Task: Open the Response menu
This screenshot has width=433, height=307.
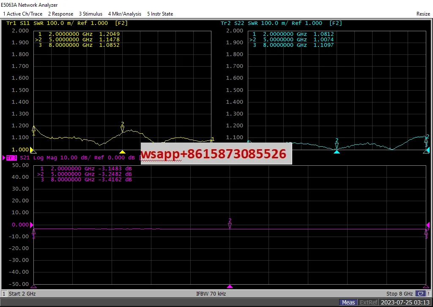Action: tap(60, 14)
